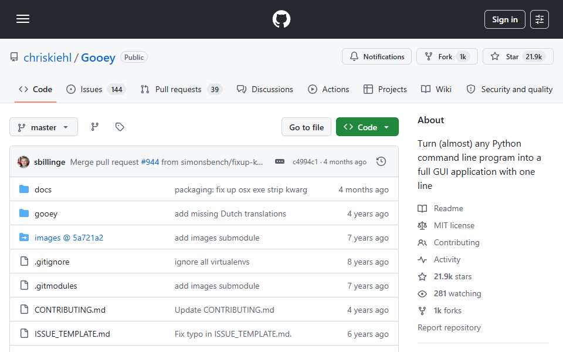This screenshot has width=563, height=352.
Task: Click the docs folder icon
Action: [x=24, y=189]
